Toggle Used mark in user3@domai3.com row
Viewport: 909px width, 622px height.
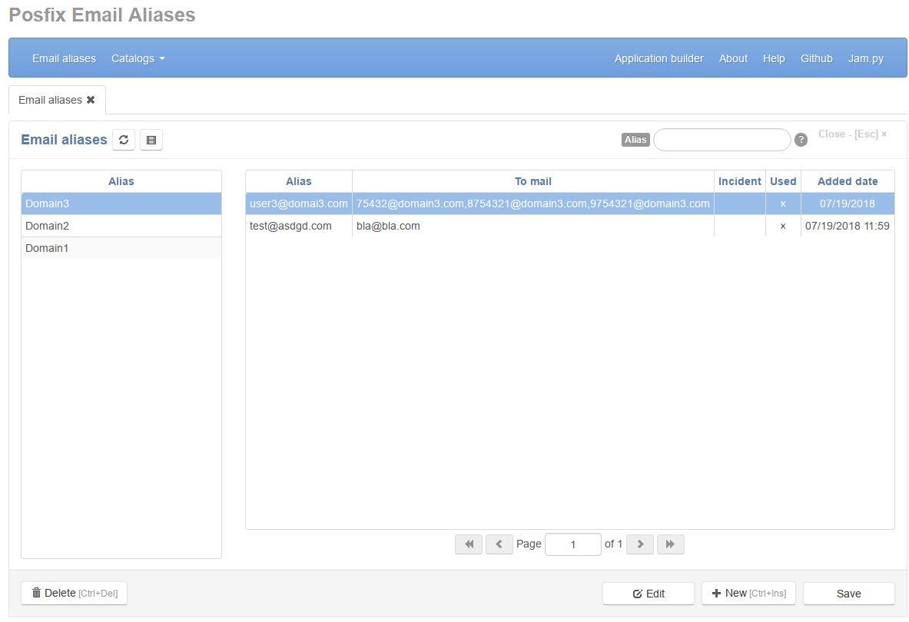[783, 203]
